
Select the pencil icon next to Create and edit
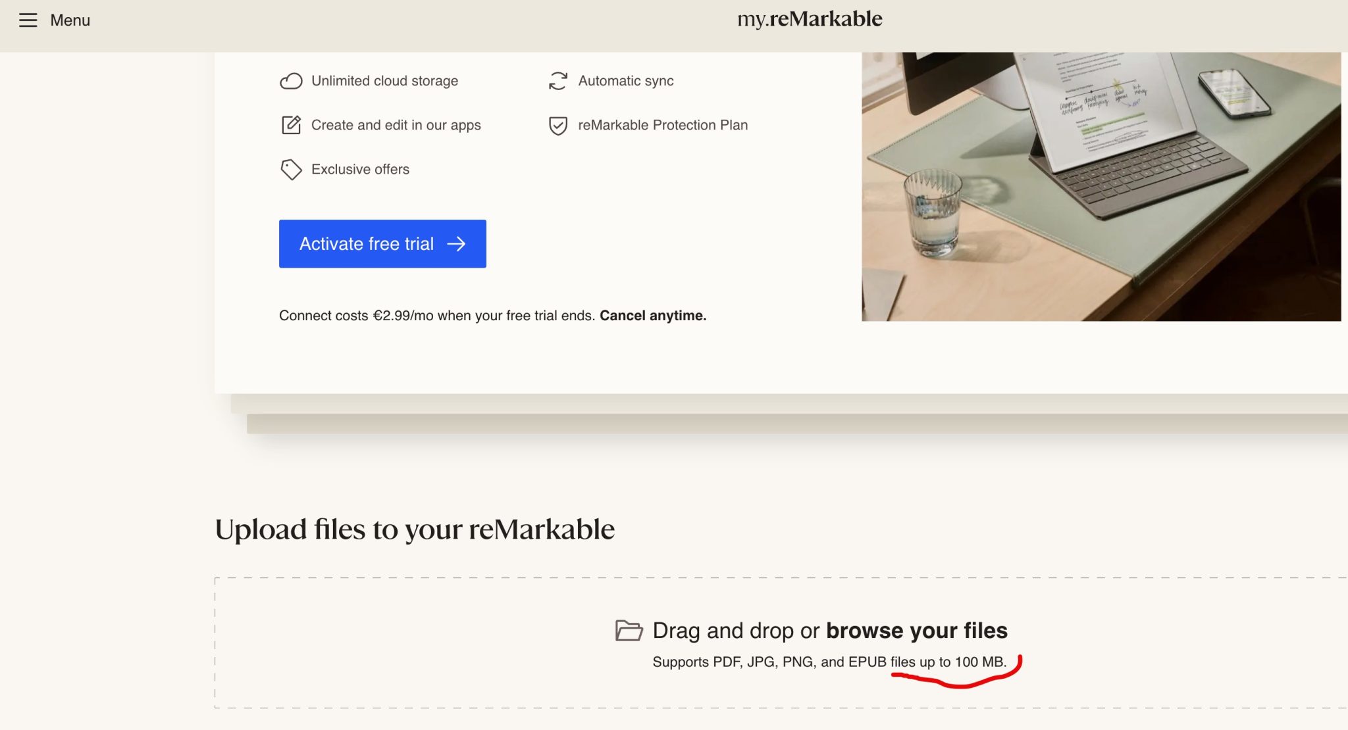[292, 124]
